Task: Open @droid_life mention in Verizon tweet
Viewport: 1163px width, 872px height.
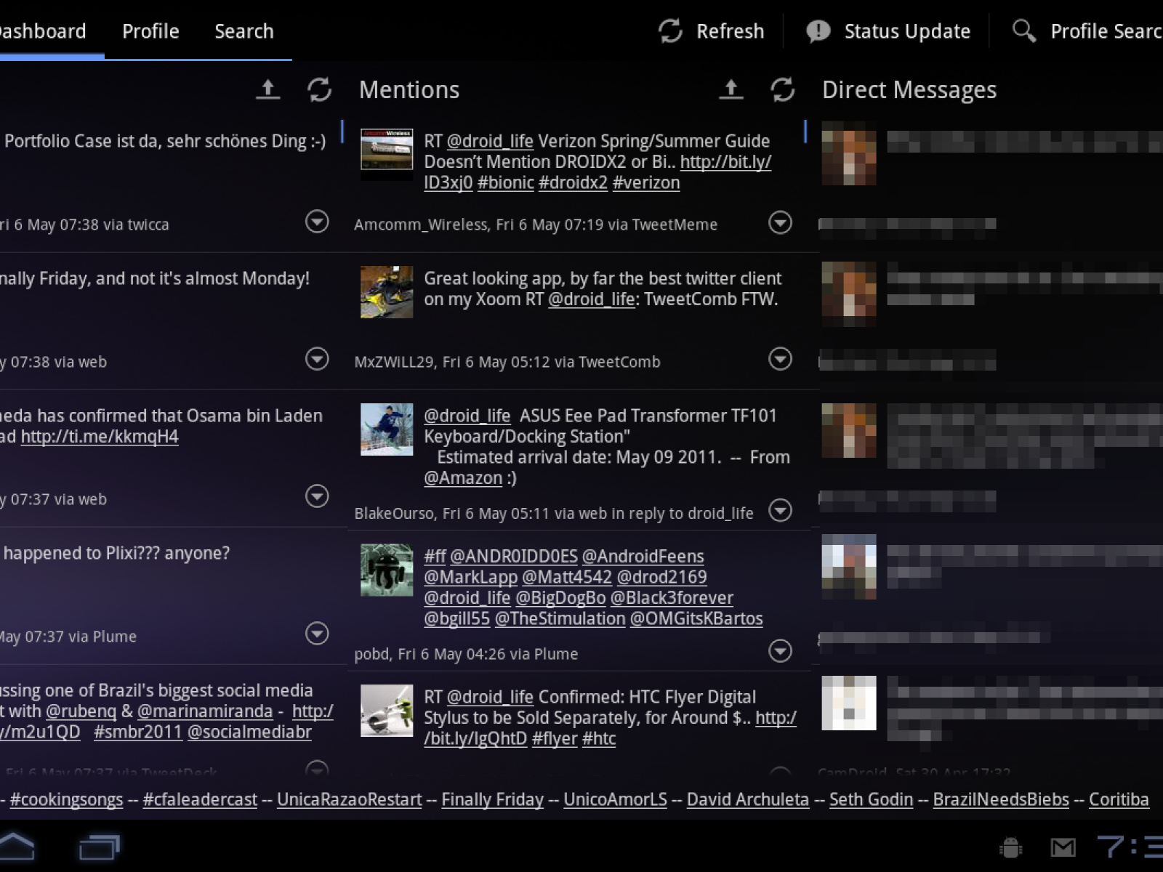Action: click(x=490, y=141)
